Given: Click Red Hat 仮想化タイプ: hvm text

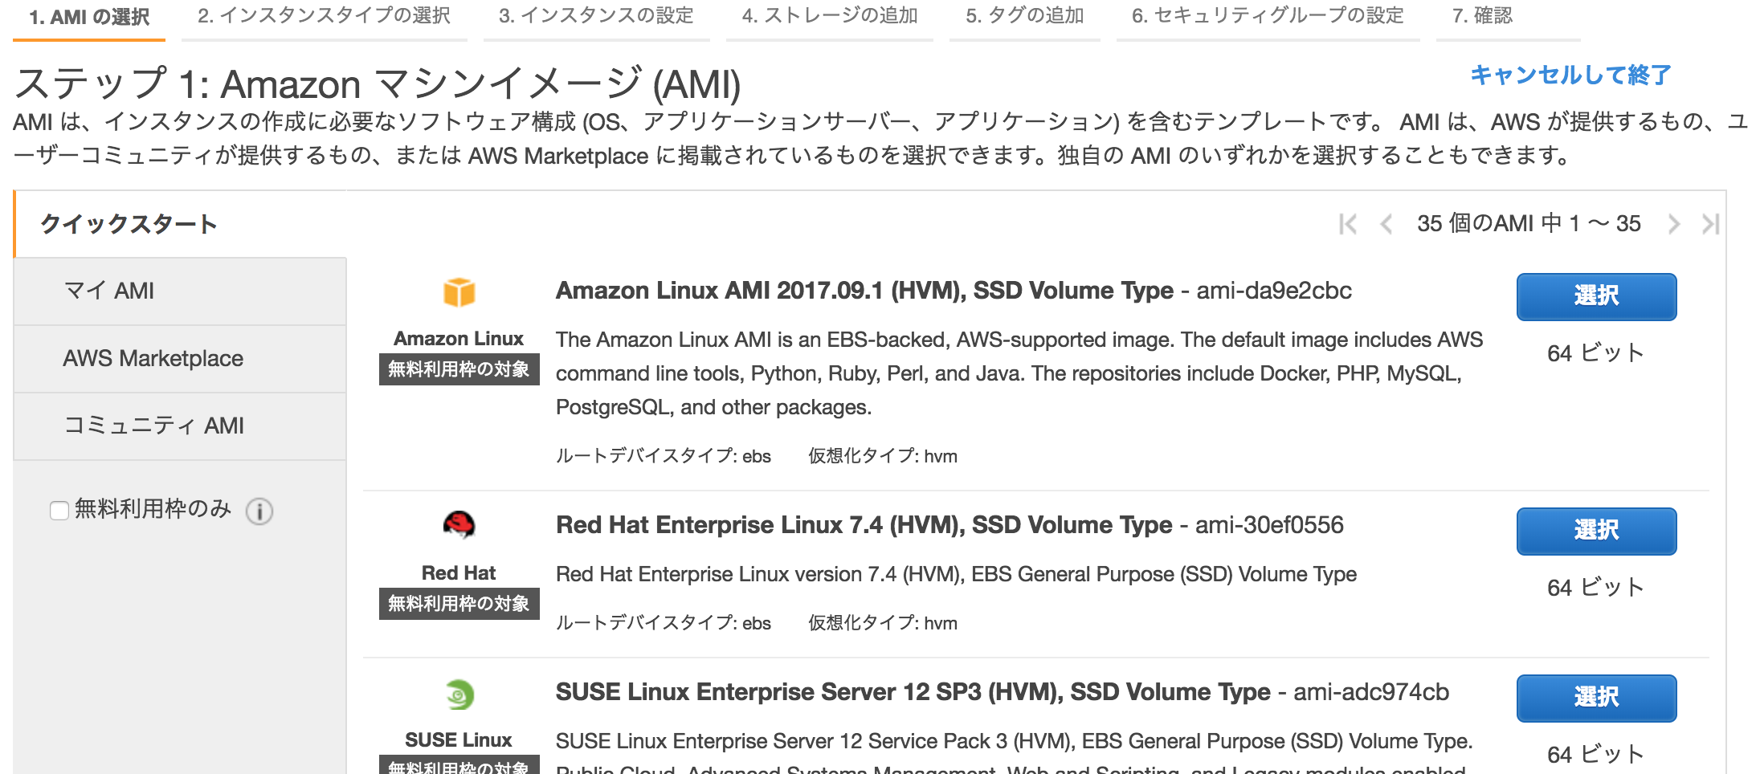Looking at the screenshot, I should [x=883, y=623].
